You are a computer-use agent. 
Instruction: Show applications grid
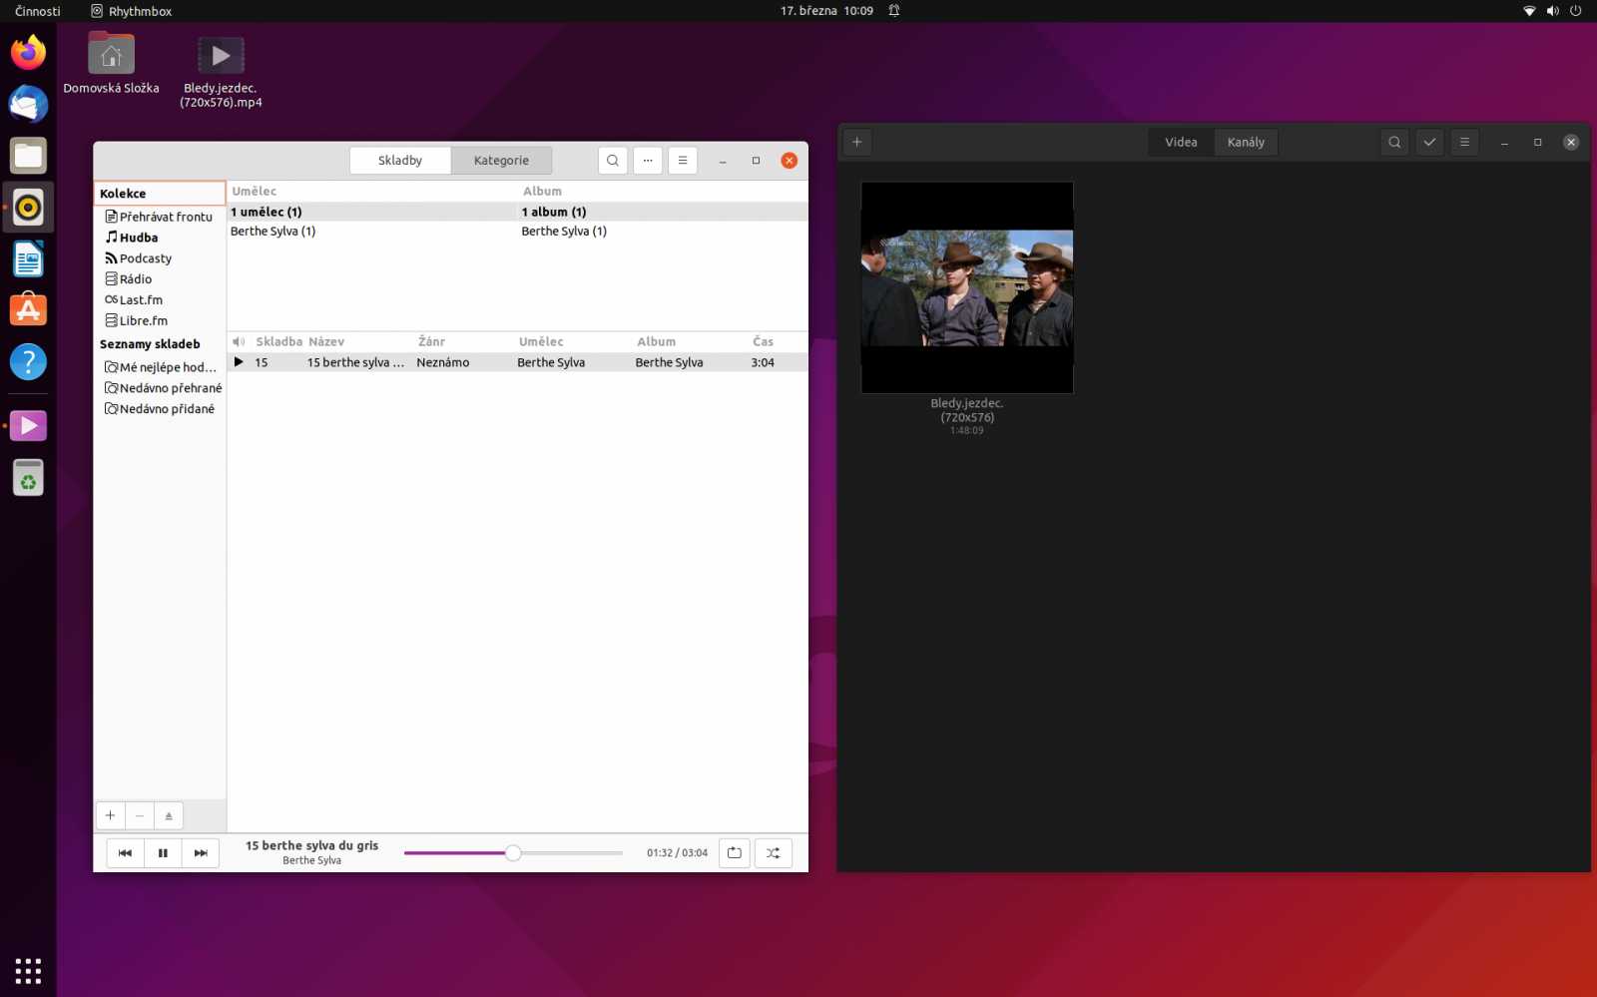[28, 970]
